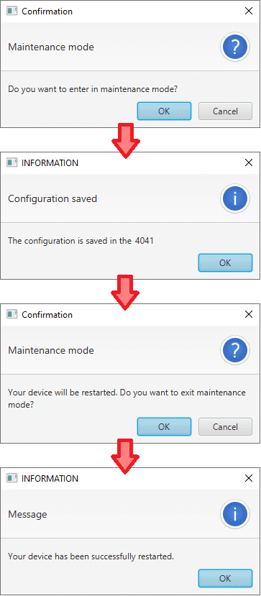The height and width of the screenshot is (596, 261).
Task: Cancel the enter maintenance mode confirmation
Action: [x=225, y=111]
